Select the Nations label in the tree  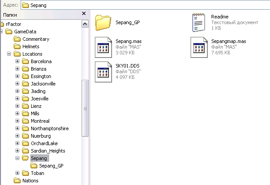(30, 181)
